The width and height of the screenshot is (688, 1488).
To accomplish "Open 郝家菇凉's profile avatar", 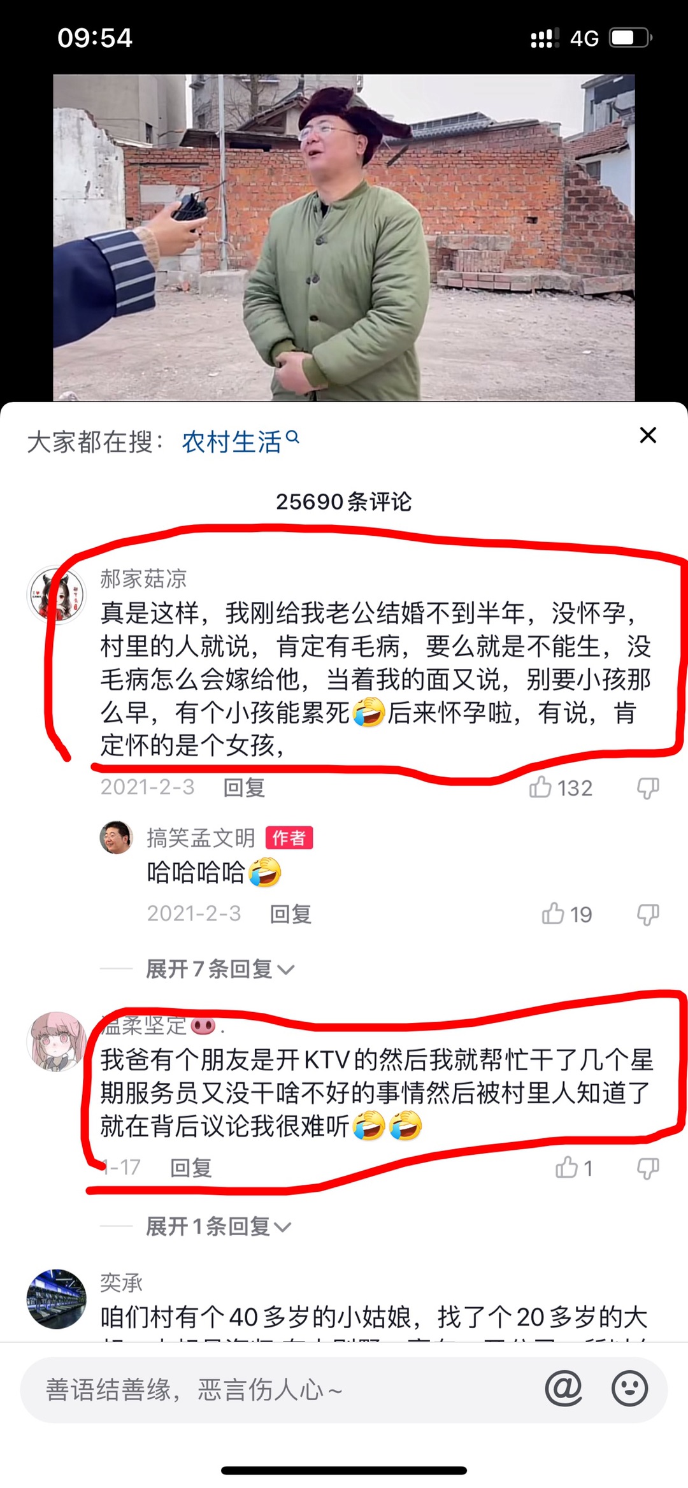I will point(56,595).
